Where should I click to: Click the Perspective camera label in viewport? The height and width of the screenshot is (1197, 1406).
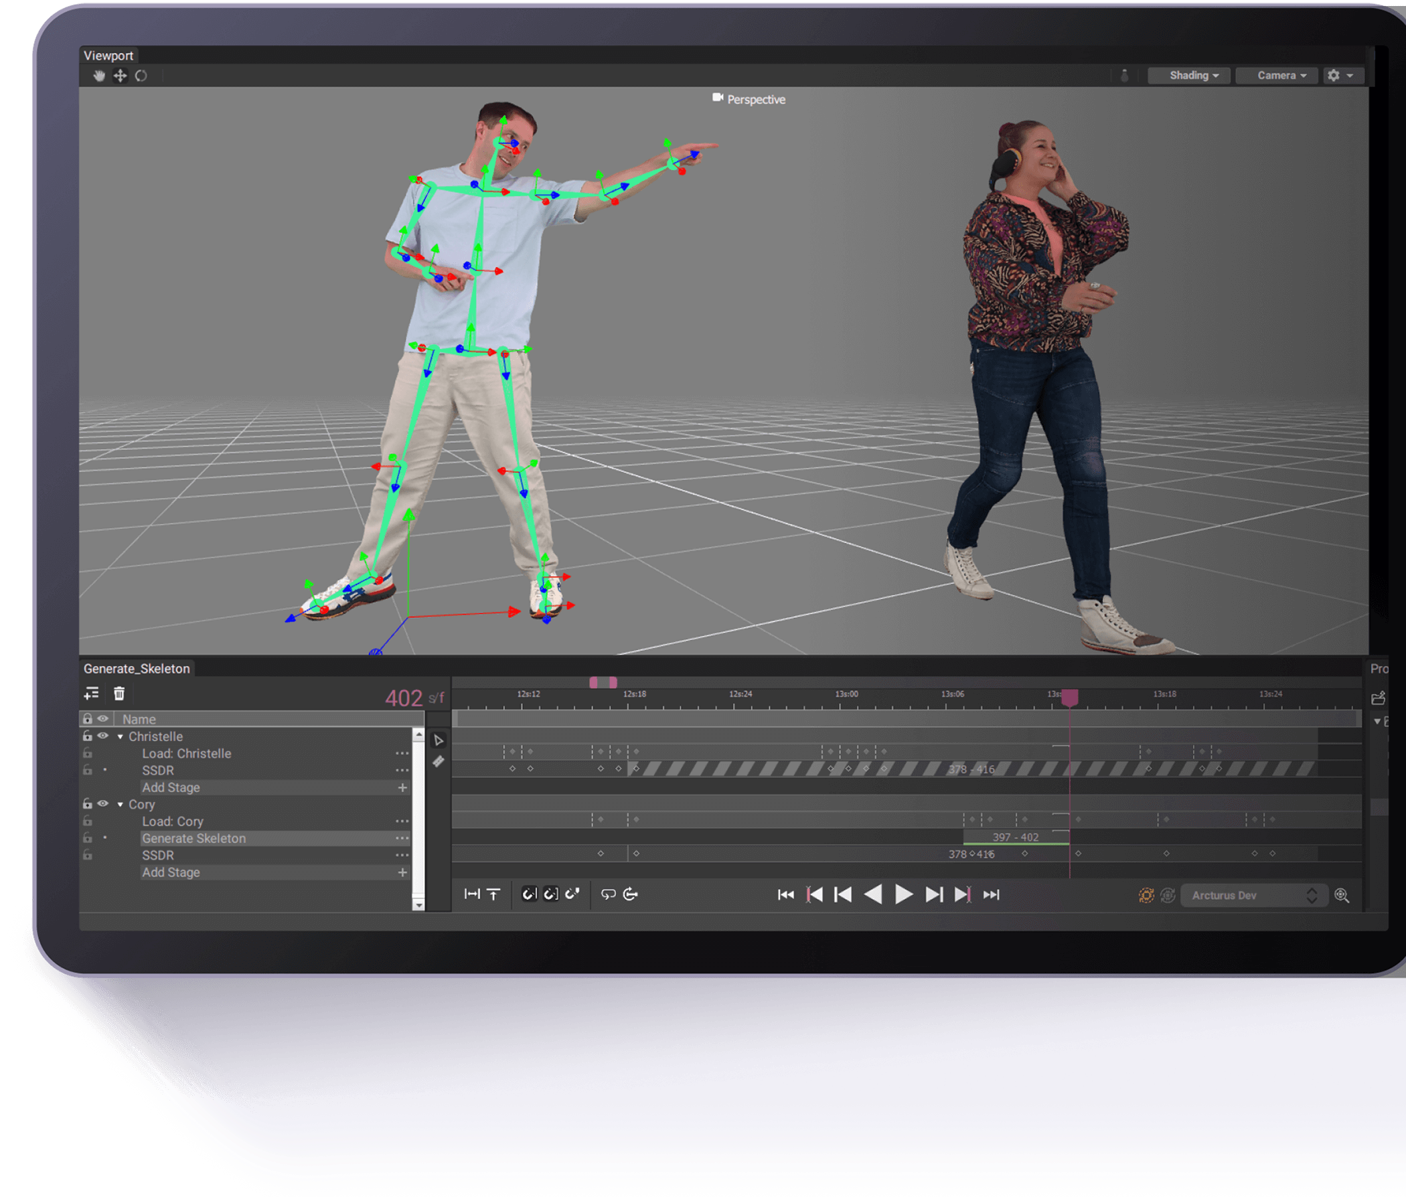pyautogui.click(x=749, y=99)
